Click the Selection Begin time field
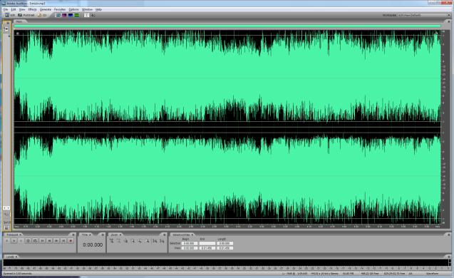Image resolution: width=454 pixels, height=278 pixels. (190, 244)
